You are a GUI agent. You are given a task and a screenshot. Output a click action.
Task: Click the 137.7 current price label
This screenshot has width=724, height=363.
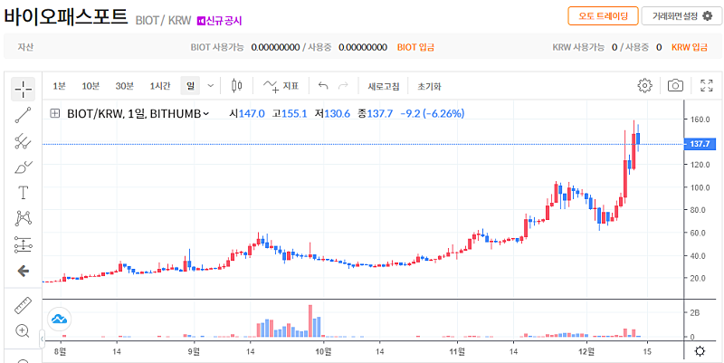[699, 144]
